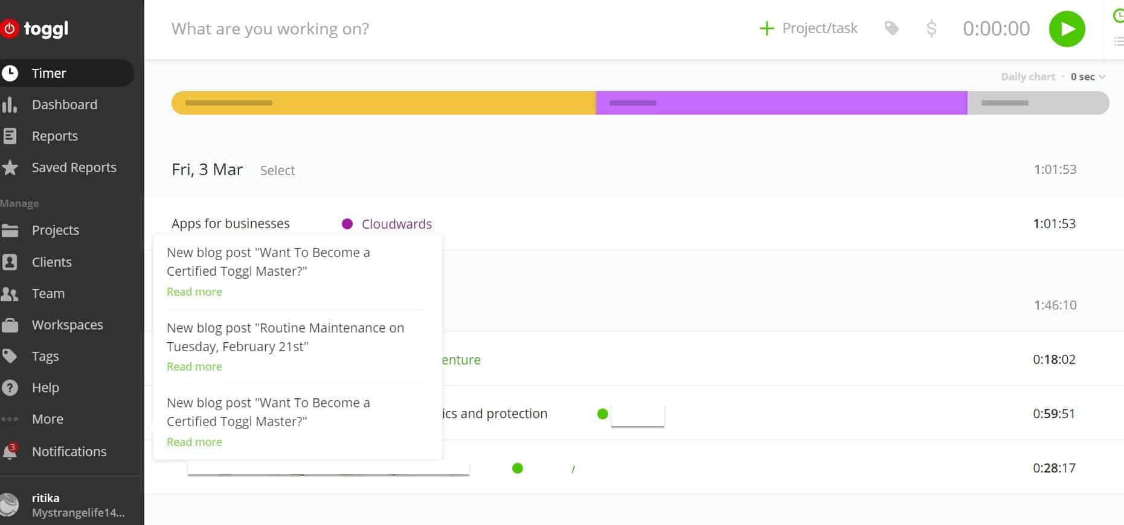This screenshot has height=525, width=1124.
Task: Click the purple Cloudwards project dot
Action: [347, 224]
